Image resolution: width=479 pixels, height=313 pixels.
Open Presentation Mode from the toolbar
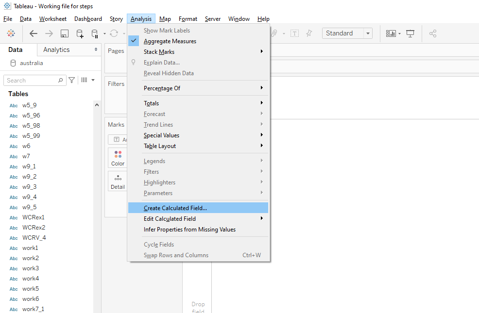(411, 33)
